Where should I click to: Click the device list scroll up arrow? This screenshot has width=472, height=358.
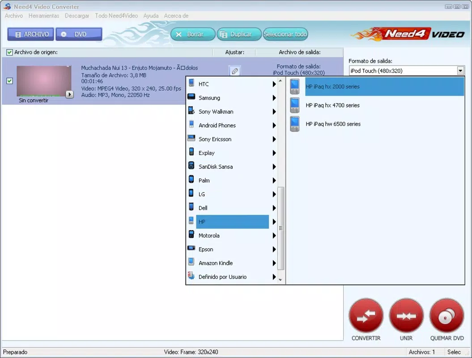pyautogui.click(x=281, y=81)
